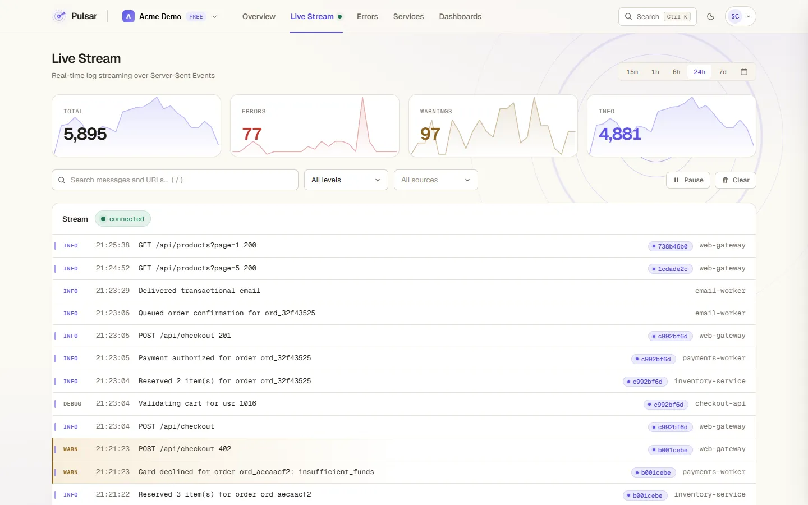
Task: Click the Errors 77 stat card
Action: click(x=315, y=126)
